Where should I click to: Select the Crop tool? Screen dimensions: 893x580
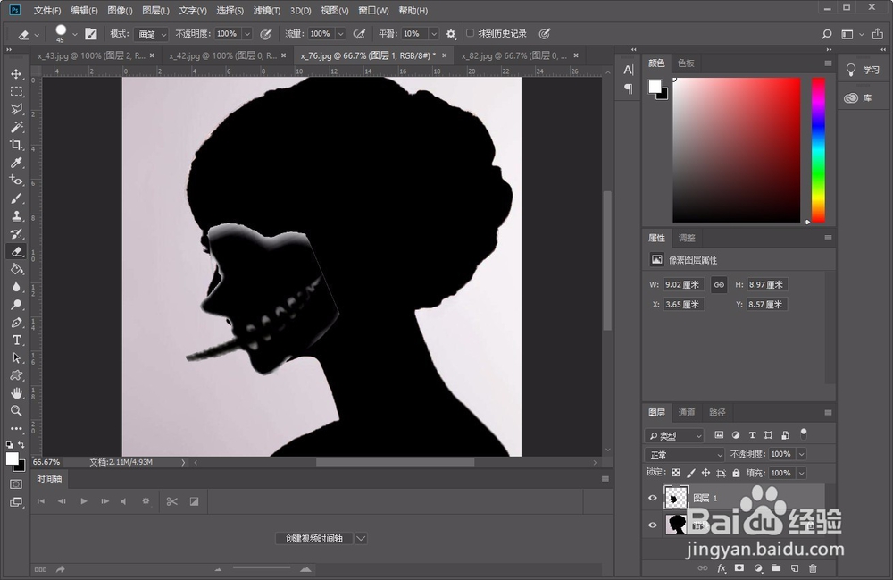tap(16, 144)
